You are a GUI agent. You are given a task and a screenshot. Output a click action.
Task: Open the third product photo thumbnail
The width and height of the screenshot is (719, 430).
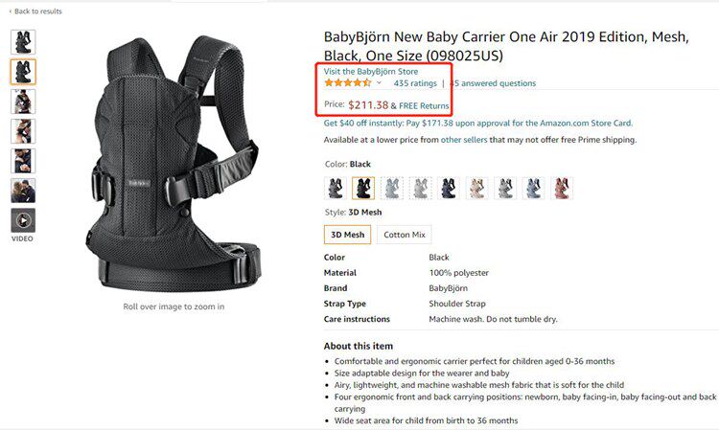(x=23, y=102)
